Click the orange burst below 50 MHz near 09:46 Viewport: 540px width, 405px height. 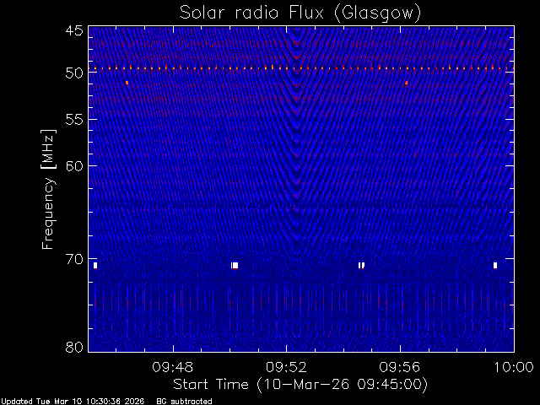pyautogui.click(x=127, y=83)
